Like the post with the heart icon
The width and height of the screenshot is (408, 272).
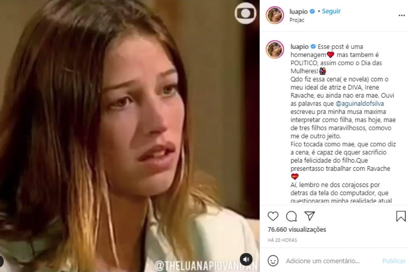pos(273,216)
